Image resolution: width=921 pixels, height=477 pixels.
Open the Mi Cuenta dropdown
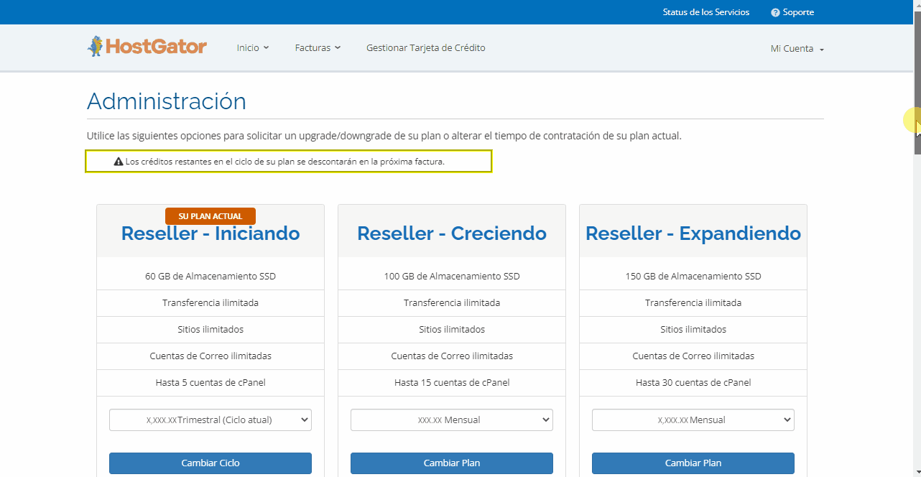pyautogui.click(x=797, y=49)
